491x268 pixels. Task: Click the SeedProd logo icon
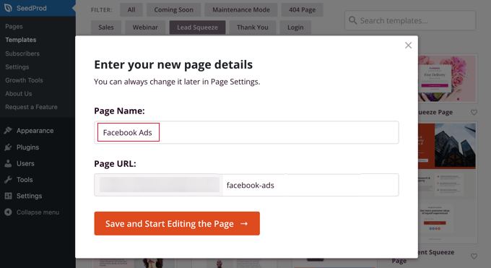point(8,8)
